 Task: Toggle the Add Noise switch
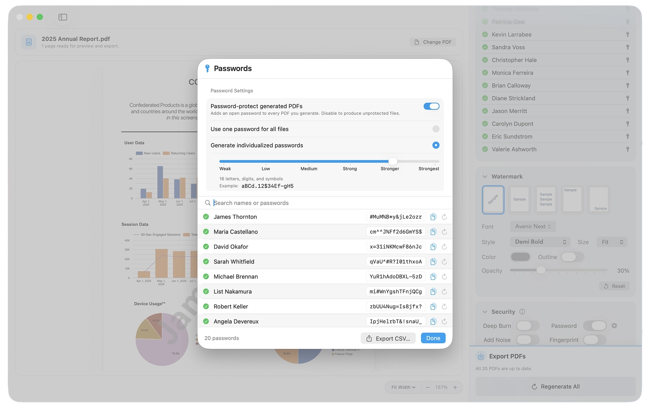(x=528, y=340)
